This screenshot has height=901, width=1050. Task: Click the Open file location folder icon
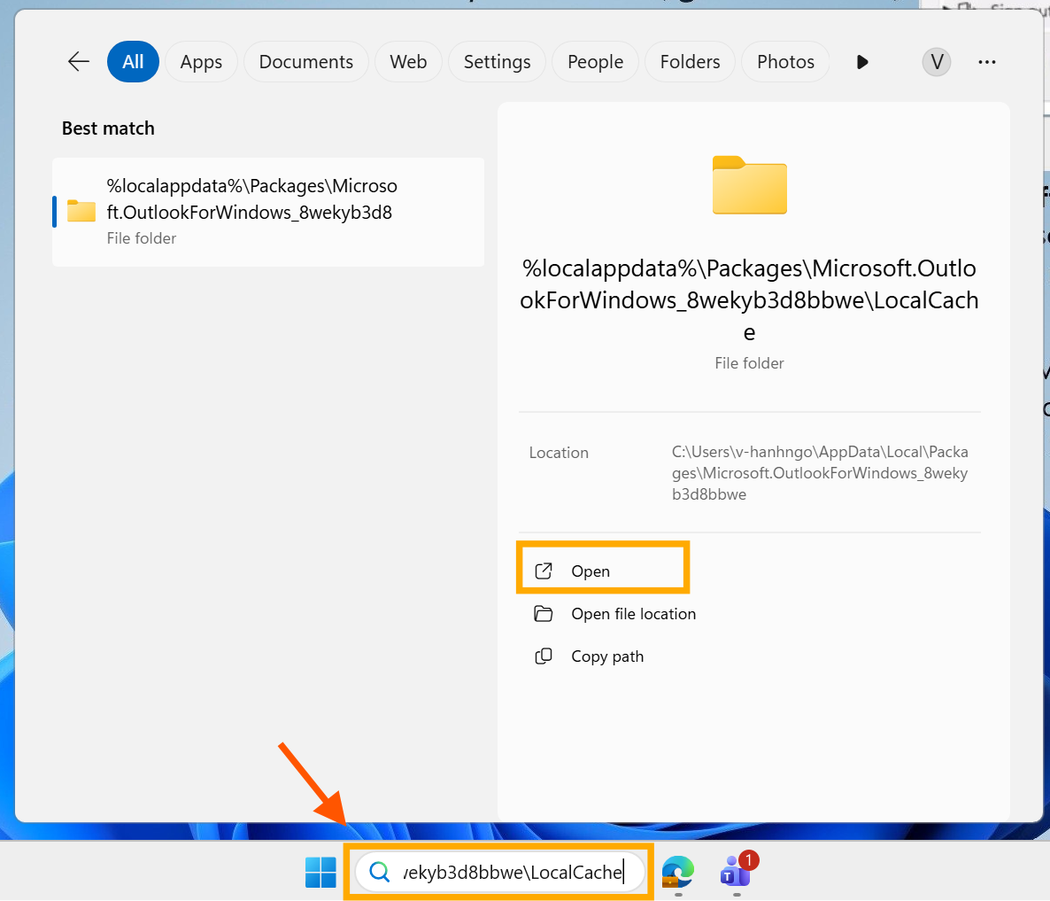coord(543,614)
